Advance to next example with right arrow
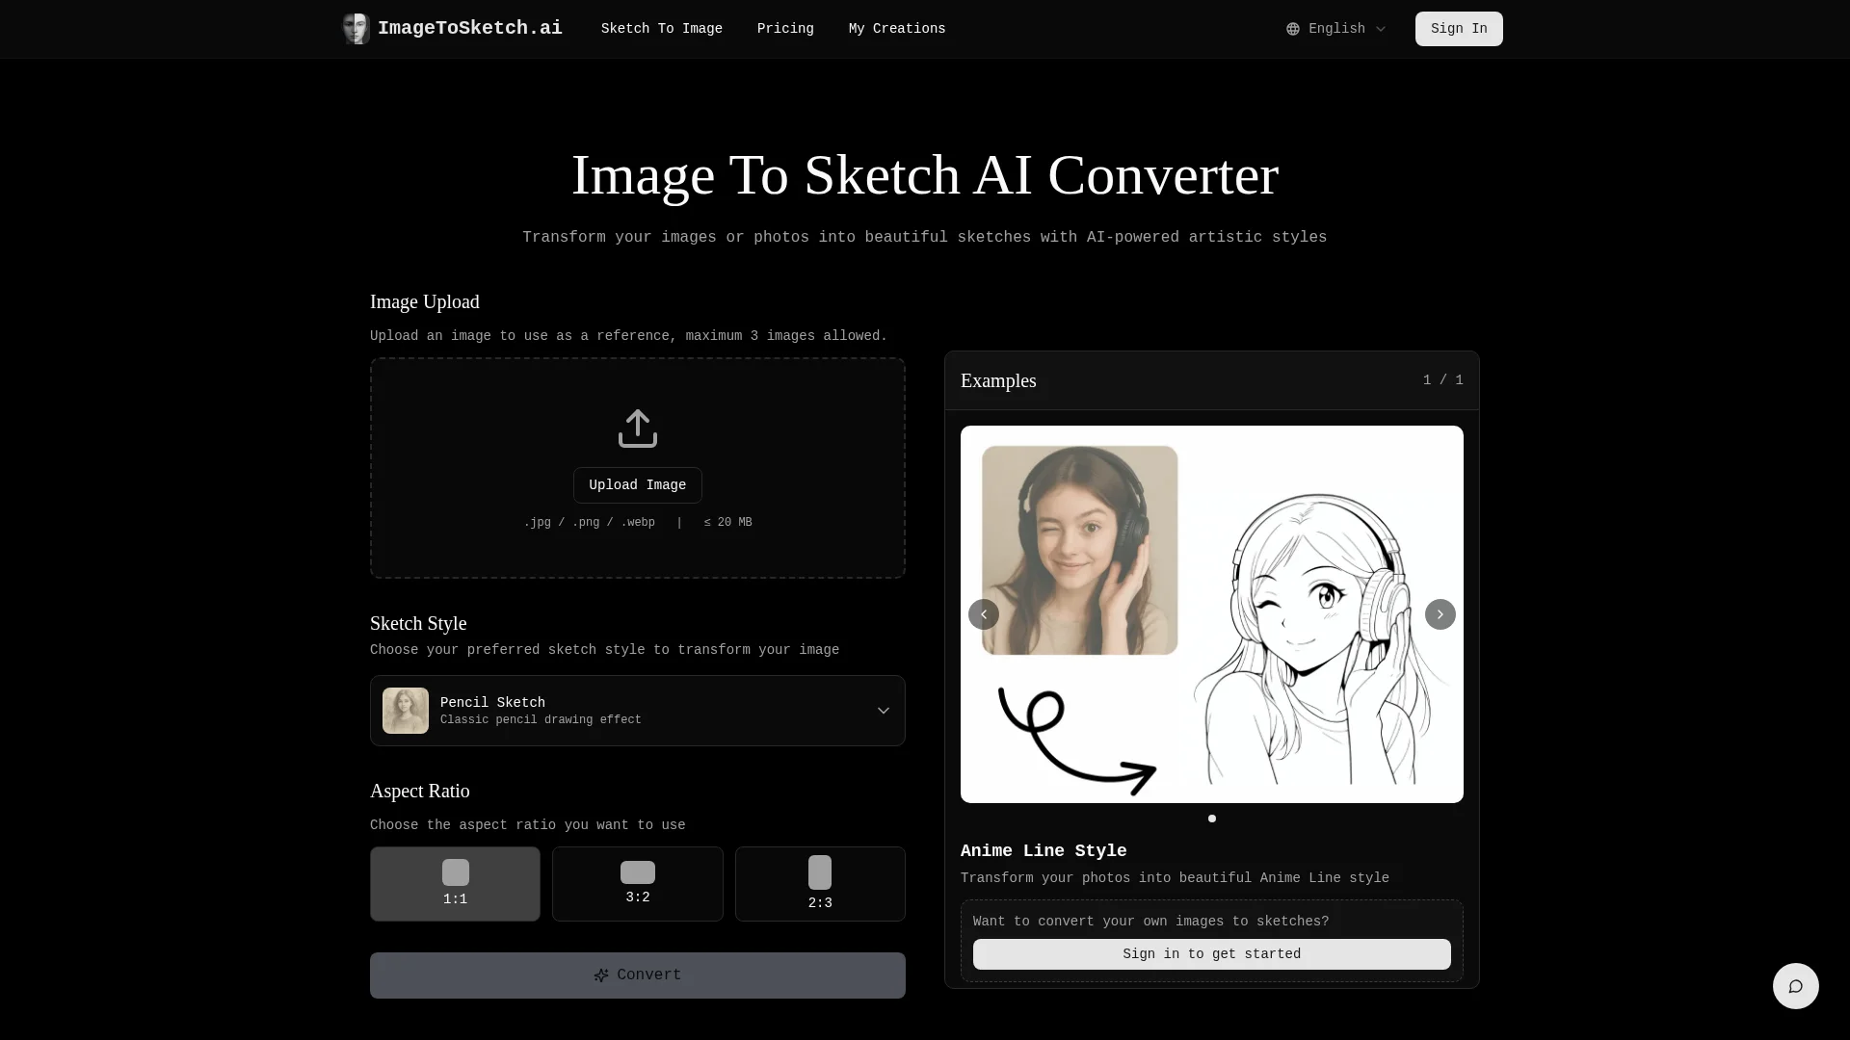 tap(1440, 614)
